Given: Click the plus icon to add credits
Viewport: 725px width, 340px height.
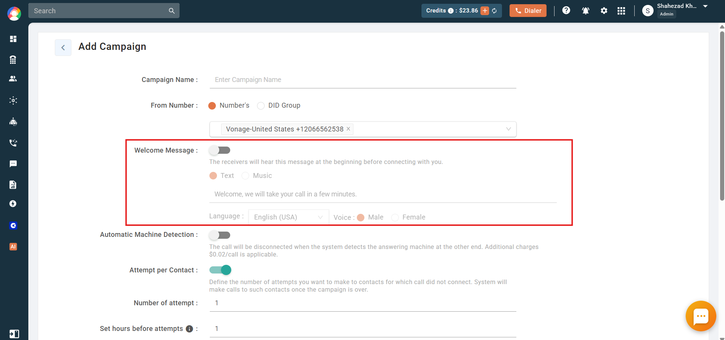Looking at the screenshot, I should [485, 11].
